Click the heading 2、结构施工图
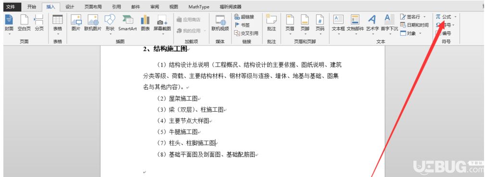Viewport: 485px width, 177px height. click(x=165, y=49)
